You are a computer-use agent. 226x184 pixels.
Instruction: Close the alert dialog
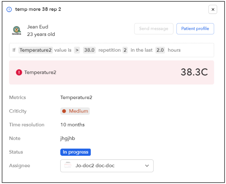pos(213,10)
